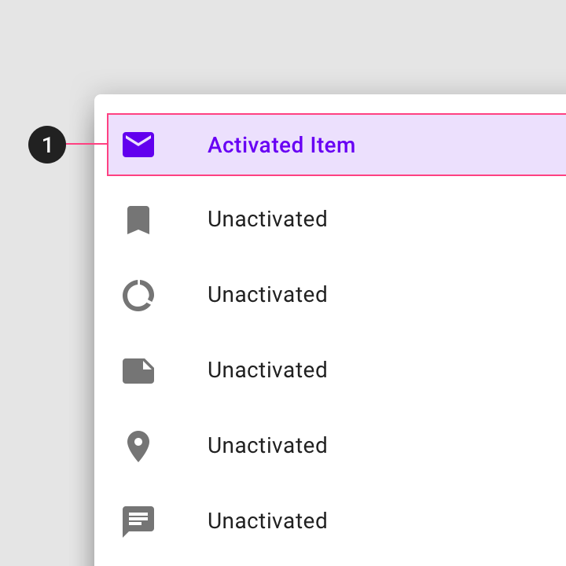Click the purple mail envelope icon
This screenshot has height=566, width=566.
point(138,145)
